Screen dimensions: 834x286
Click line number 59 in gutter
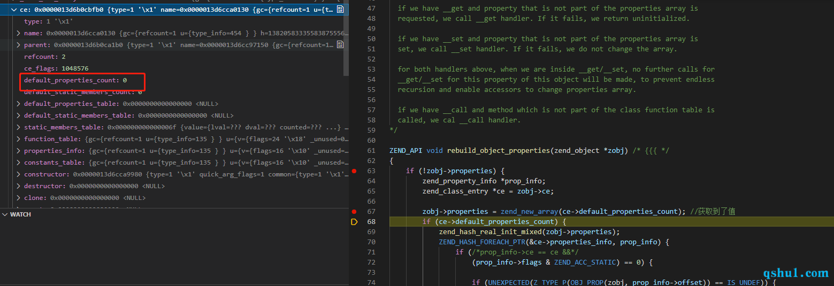(x=371, y=130)
